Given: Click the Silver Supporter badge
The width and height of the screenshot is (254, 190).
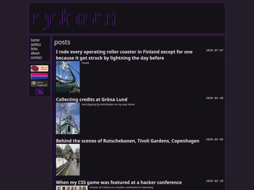Looking at the screenshot, I should click(40, 84).
